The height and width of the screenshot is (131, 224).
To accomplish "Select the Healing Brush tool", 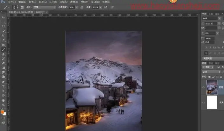I will pos(3,45).
